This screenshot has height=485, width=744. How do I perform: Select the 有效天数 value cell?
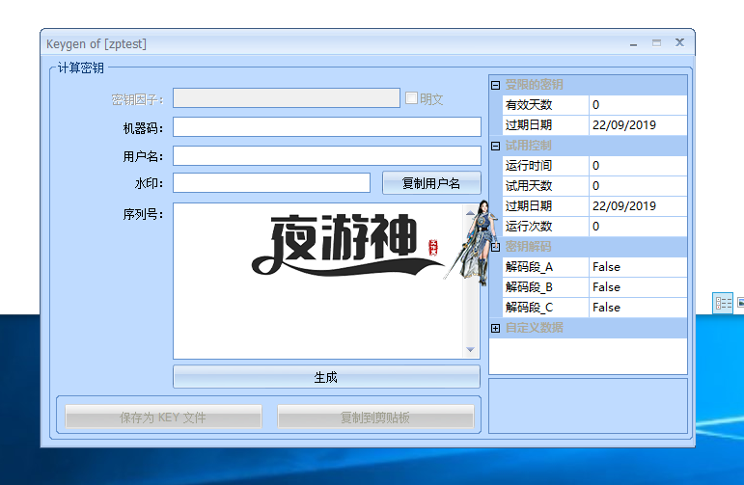coord(638,105)
